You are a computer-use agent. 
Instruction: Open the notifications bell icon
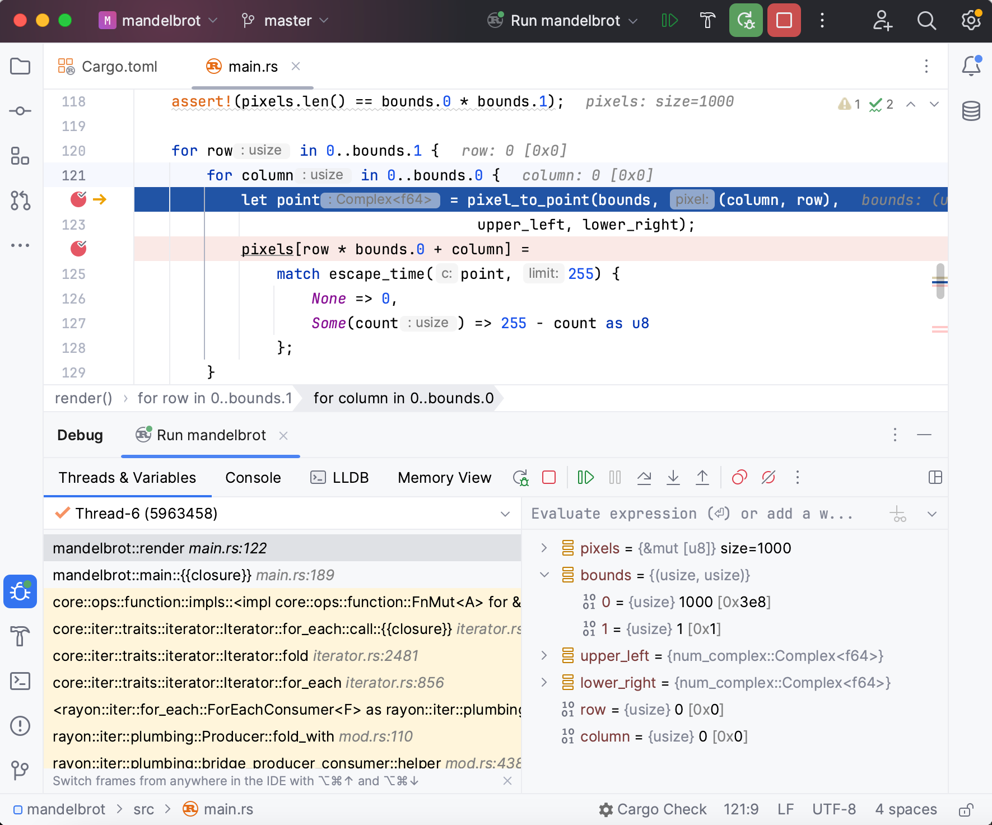tap(971, 66)
